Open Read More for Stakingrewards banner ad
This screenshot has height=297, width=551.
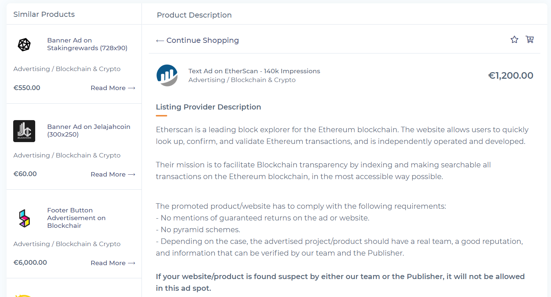[113, 88]
